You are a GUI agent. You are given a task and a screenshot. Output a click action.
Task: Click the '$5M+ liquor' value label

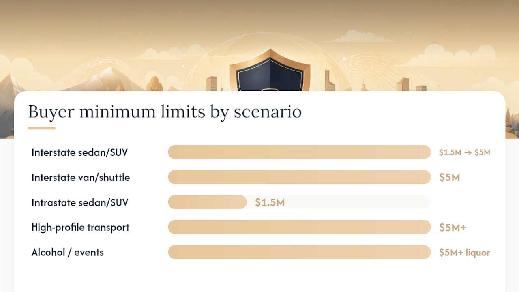[x=464, y=253]
